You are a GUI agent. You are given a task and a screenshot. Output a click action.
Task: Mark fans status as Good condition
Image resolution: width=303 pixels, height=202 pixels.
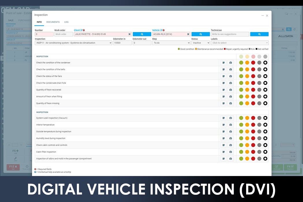(241, 76)
